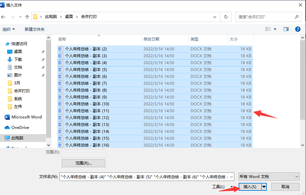Sort files by 名称 column
Image resolution: width=306 pixels, height=195 pixels.
tap(62, 39)
